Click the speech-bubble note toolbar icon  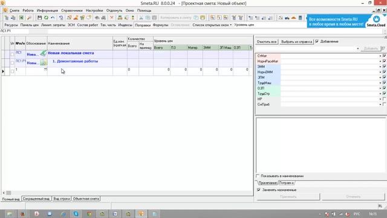coord(89,18)
